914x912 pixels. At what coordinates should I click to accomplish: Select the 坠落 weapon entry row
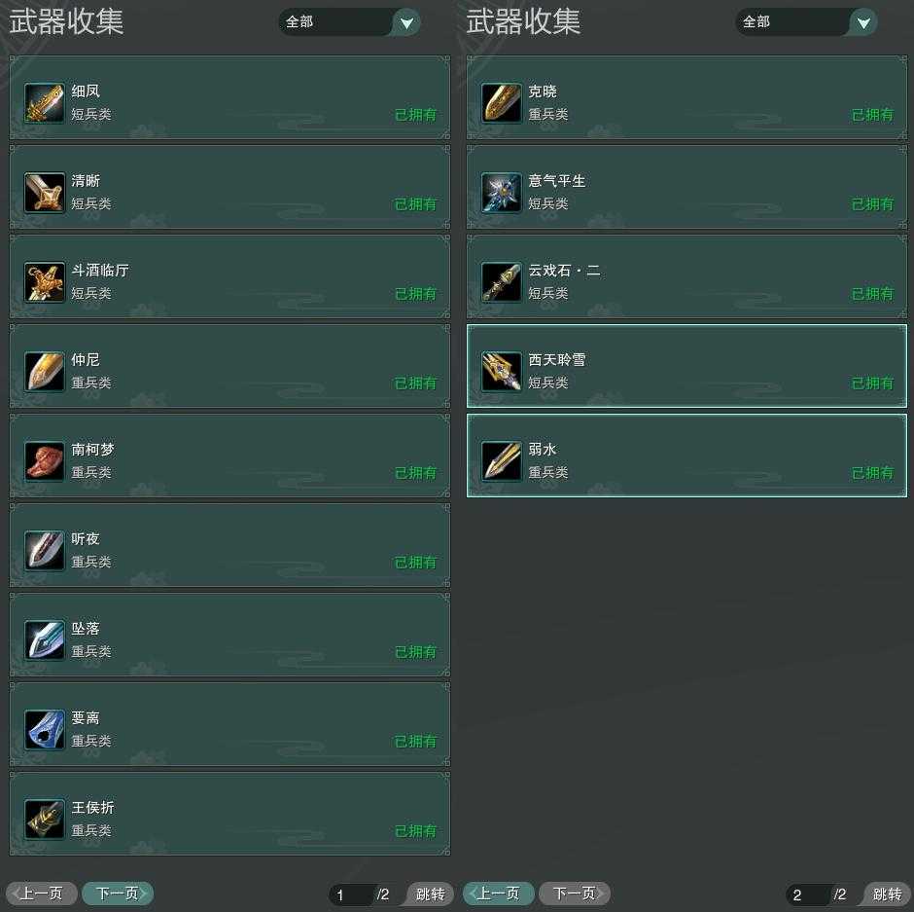229,635
